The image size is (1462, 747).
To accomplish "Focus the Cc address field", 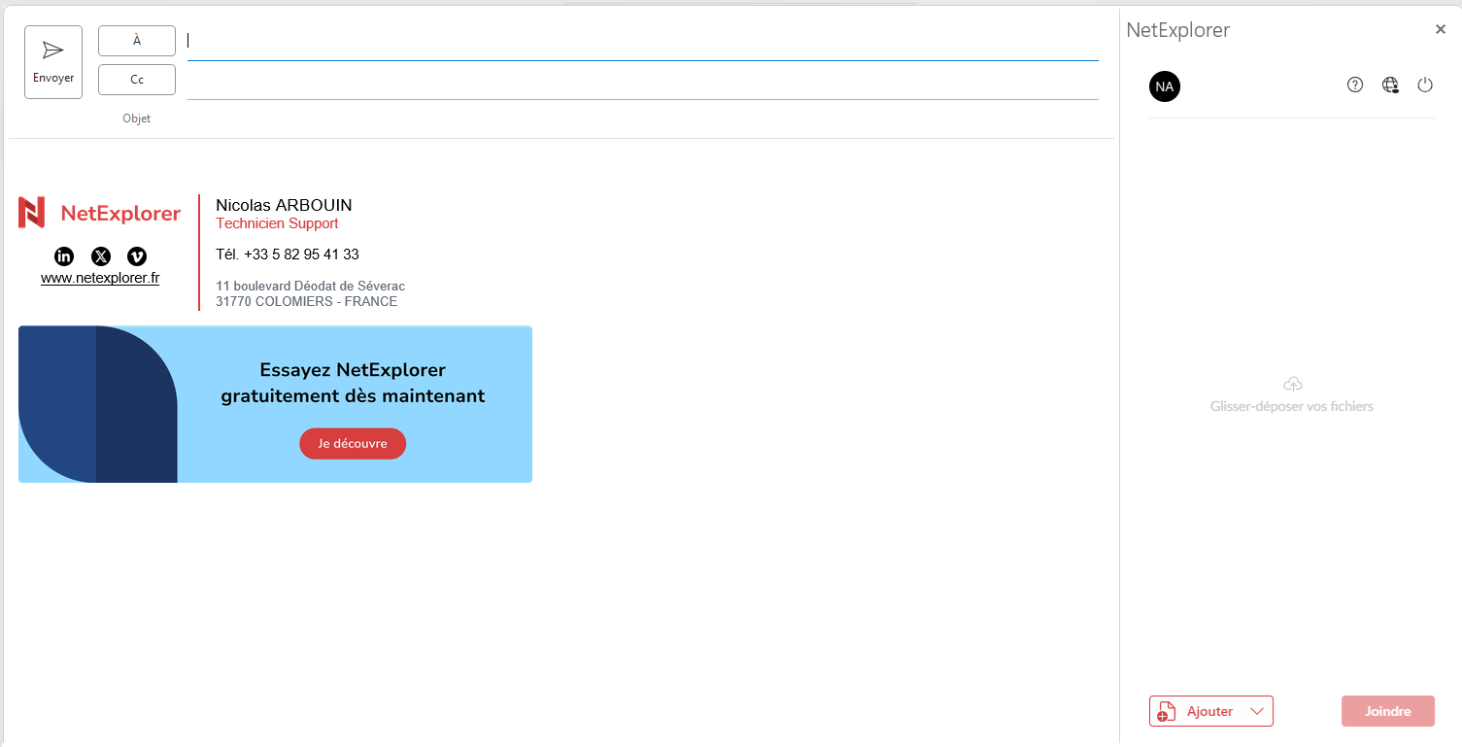I will [642, 81].
